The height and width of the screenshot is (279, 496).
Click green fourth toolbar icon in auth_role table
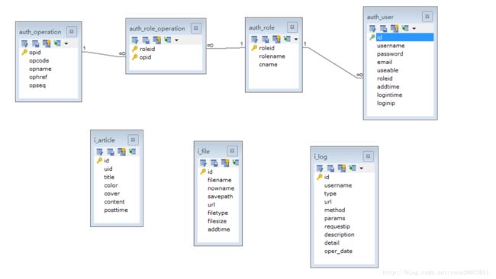(x=287, y=39)
